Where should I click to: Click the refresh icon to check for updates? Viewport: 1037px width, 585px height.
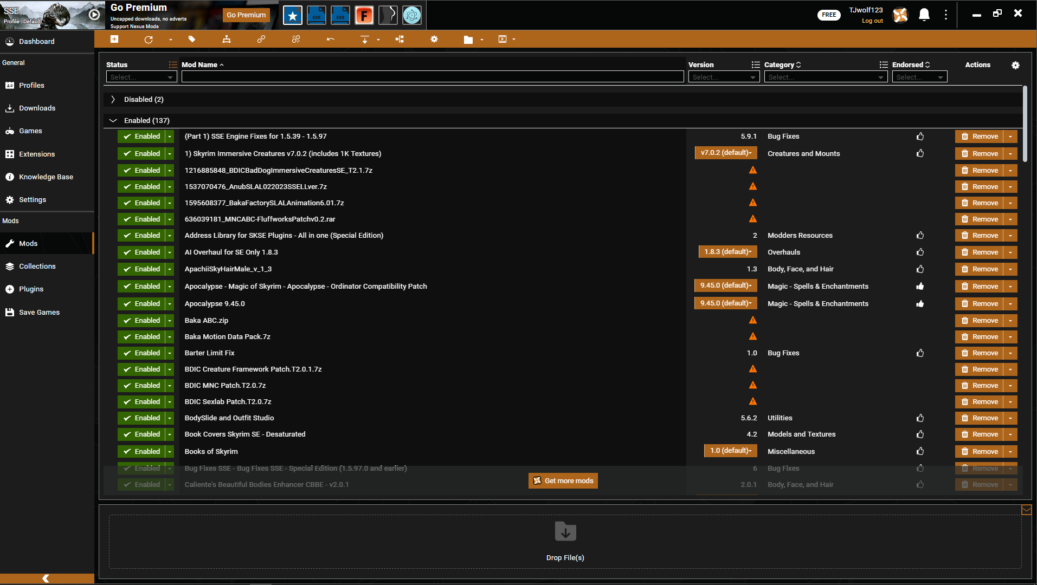pos(149,39)
